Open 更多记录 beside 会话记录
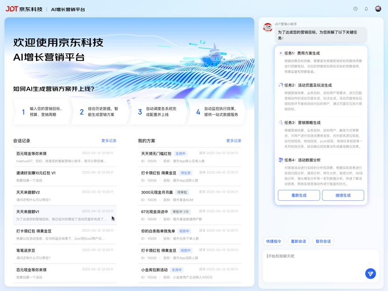This screenshot has width=388, height=291. click(x=108, y=141)
